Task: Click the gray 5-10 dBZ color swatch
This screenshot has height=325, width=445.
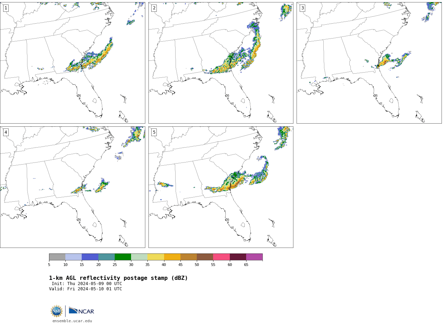Action: (x=57, y=257)
